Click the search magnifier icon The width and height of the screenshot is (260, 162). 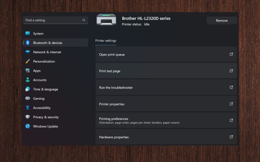tap(84, 20)
